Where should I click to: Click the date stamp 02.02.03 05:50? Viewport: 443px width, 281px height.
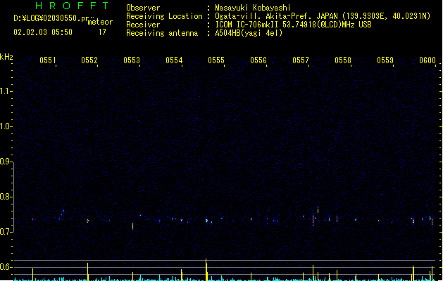click(43, 32)
